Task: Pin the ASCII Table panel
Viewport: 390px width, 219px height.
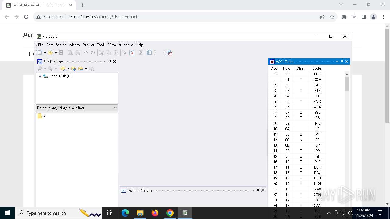Action: (342, 61)
